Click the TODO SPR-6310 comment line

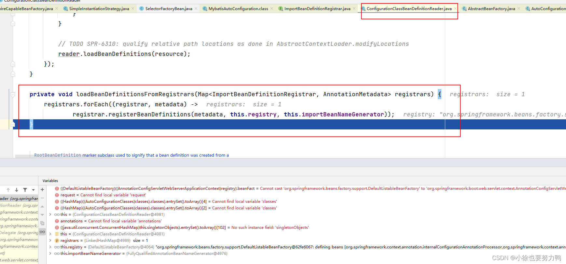pyautogui.click(x=233, y=44)
